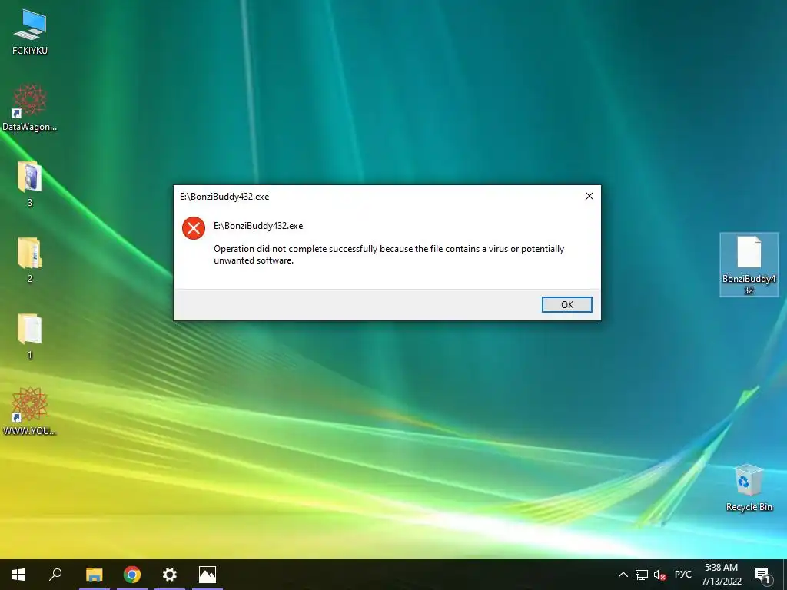787x590 pixels.
Task: Select the Recycle Bin icon
Action: point(749,487)
